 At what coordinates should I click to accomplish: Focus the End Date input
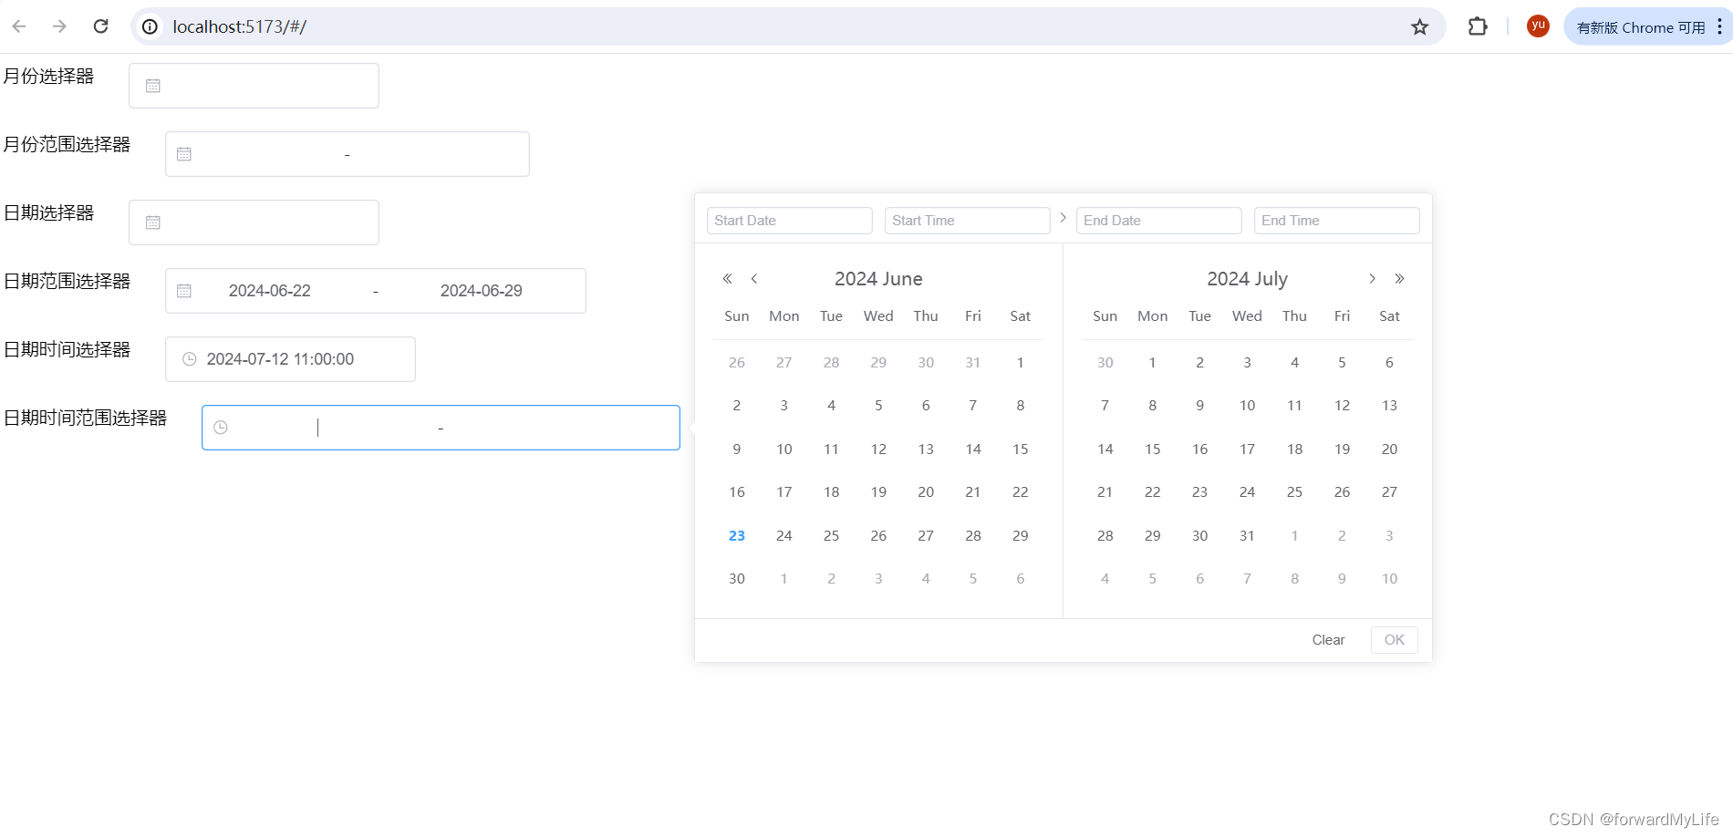[1159, 221]
